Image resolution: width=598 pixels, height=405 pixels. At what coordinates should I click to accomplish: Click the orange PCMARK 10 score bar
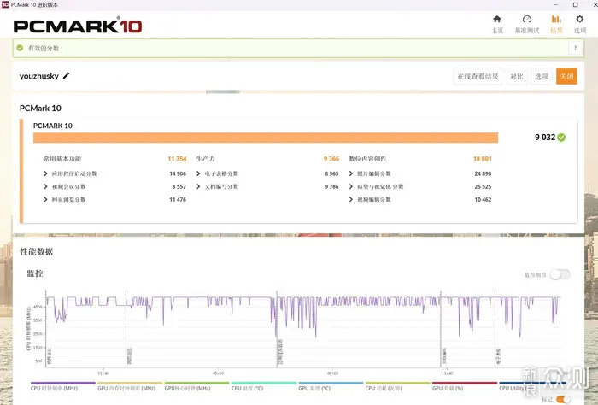point(266,138)
